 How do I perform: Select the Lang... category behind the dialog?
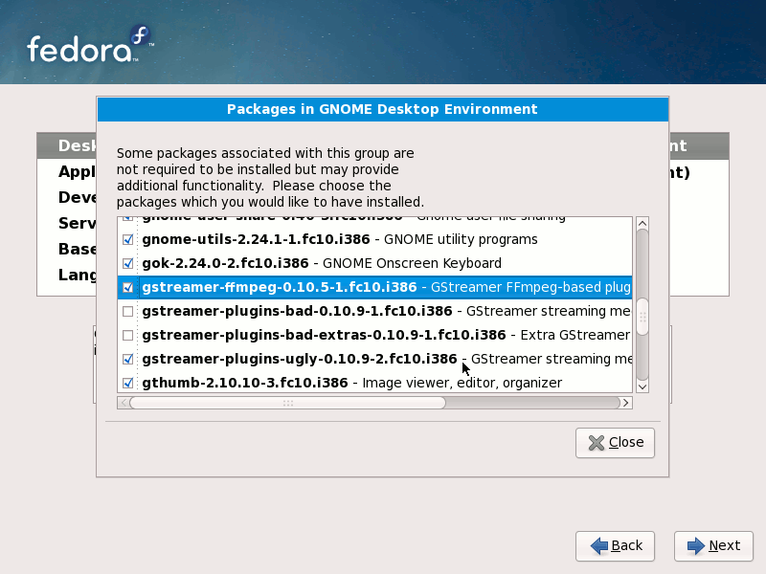point(78,275)
